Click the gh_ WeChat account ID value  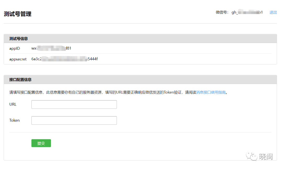(247, 12)
